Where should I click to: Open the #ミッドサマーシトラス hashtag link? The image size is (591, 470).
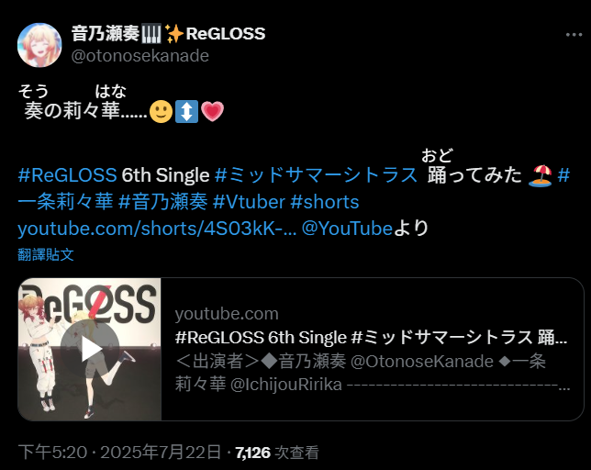[x=316, y=175]
